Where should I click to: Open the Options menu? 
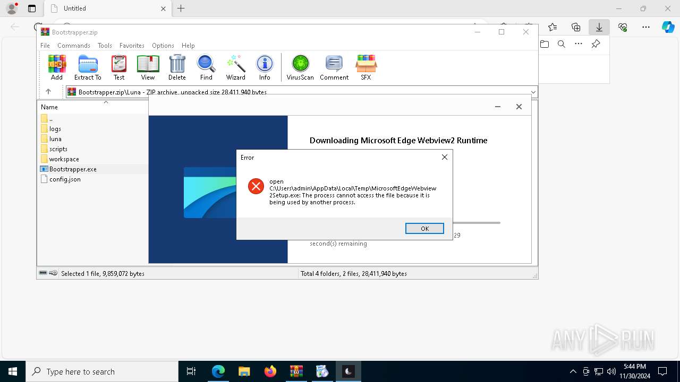pos(163,46)
